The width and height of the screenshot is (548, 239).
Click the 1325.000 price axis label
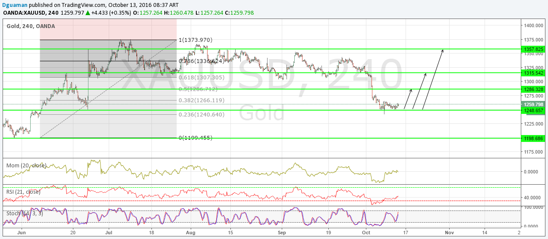533,68
